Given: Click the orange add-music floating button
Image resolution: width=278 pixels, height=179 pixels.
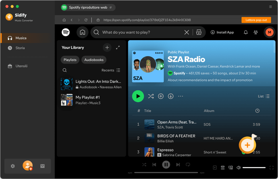Looking at the screenshot, I should coord(247,145).
